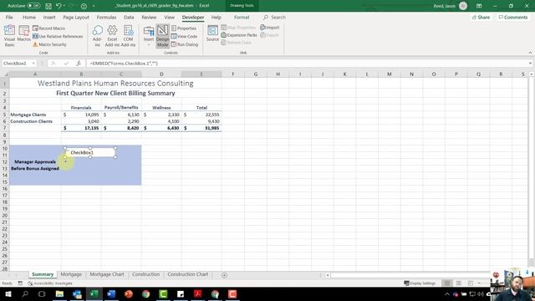The width and height of the screenshot is (535, 301).
Task: Open Excel Add-ins manager
Action: (x=112, y=35)
